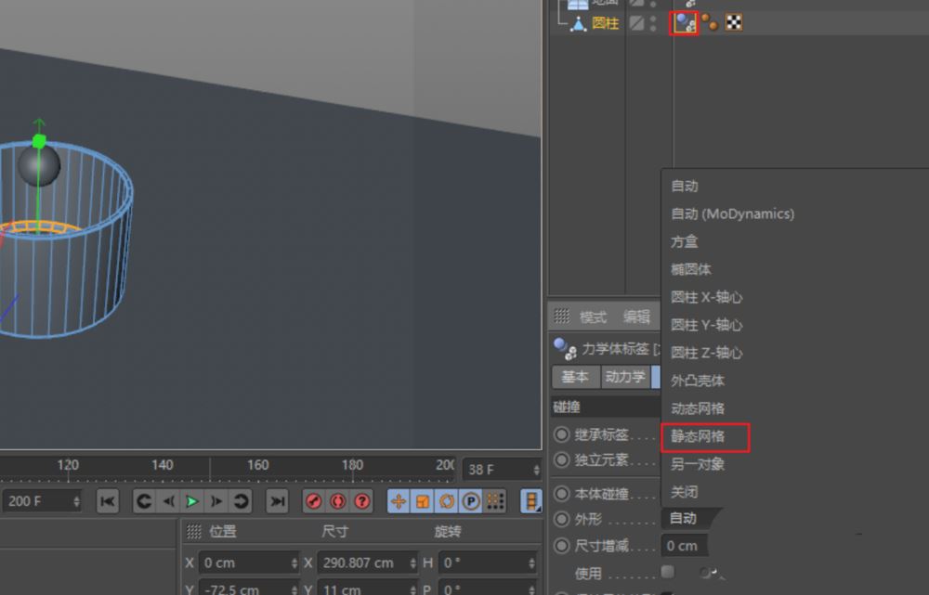Screen dimensions: 929x595
Task: Jump to previous keyframe button
Action: click(x=144, y=501)
